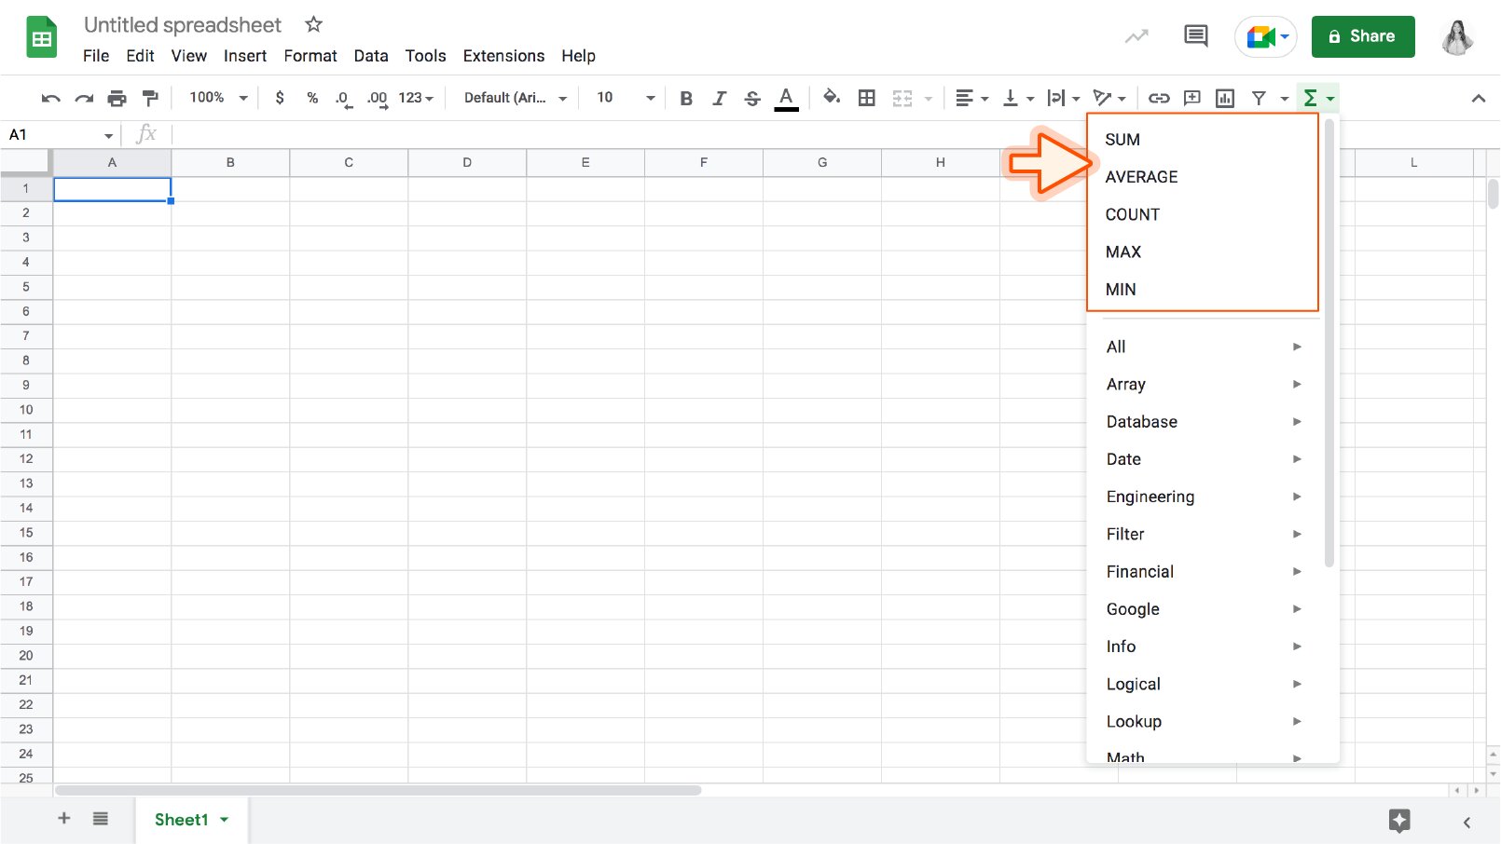Star the Untitled spreadsheet
The height and width of the screenshot is (844, 1501).
(x=314, y=24)
